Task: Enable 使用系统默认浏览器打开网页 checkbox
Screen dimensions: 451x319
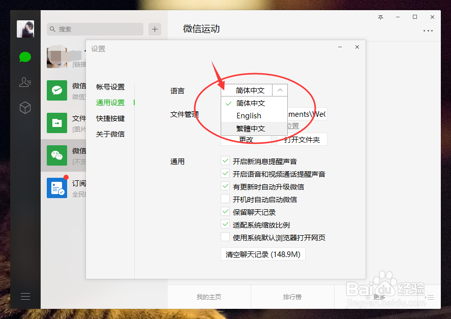Action: [225, 237]
